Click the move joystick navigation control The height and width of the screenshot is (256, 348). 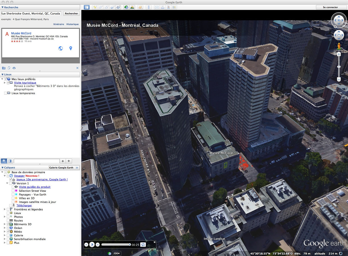click(339, 36)
